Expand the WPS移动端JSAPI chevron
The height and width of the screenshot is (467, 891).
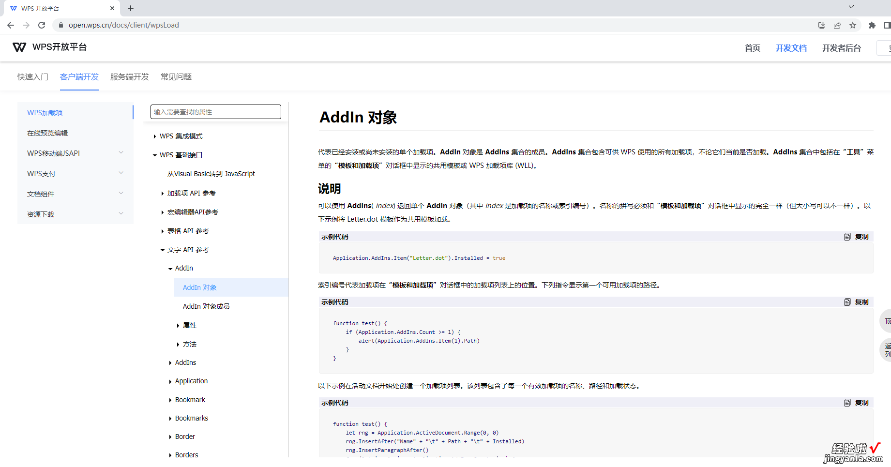pos(121,152)
